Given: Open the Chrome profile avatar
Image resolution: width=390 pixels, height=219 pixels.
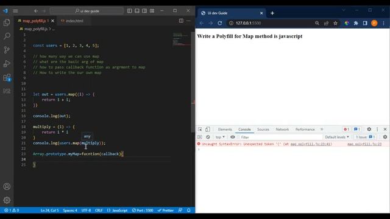Looking at the screenshot, I should click(374, 23).
